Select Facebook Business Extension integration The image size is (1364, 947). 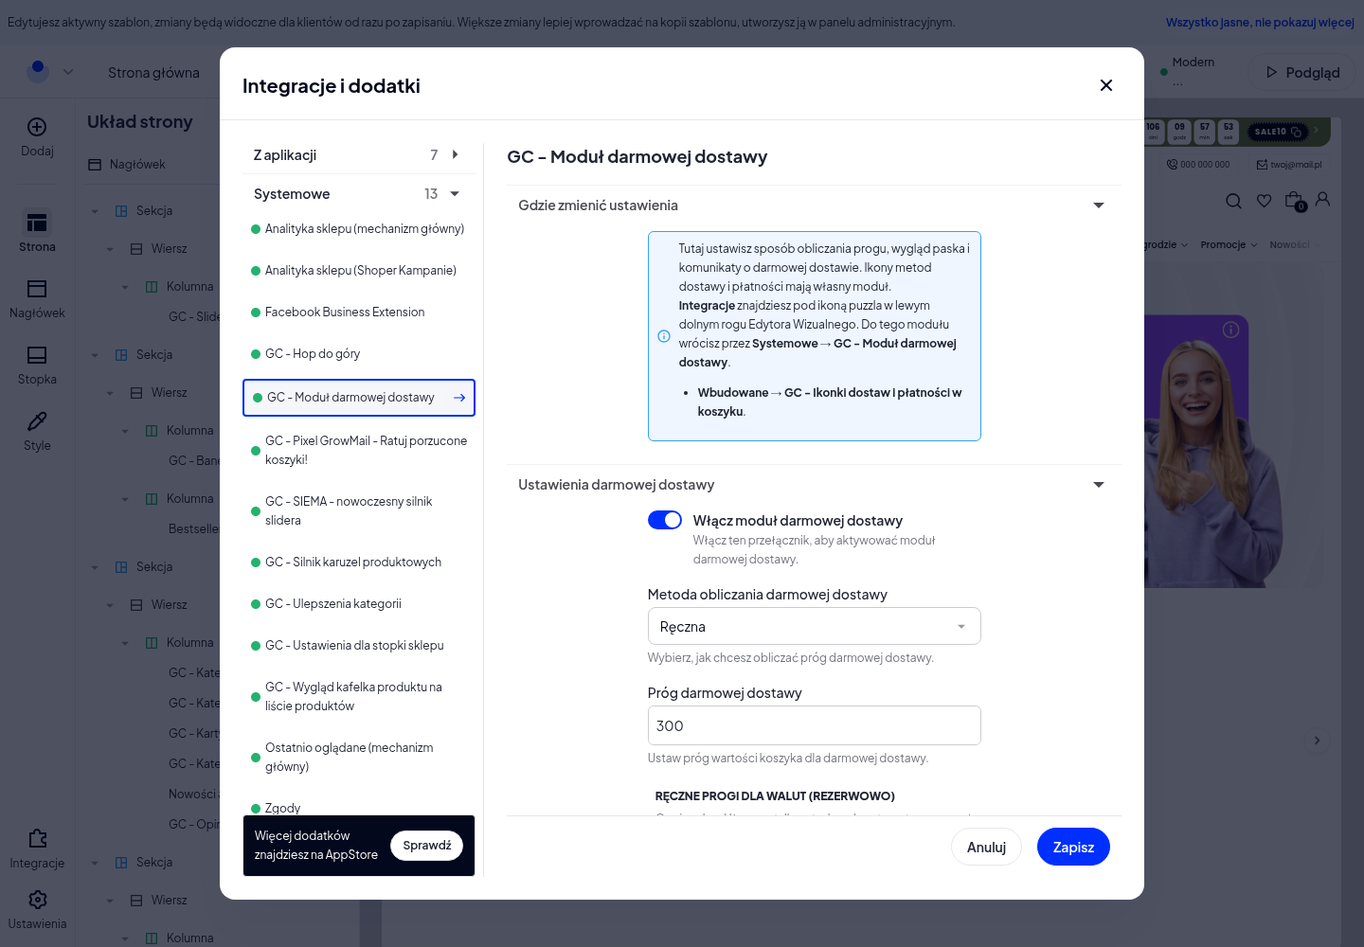tap(358, 313)
